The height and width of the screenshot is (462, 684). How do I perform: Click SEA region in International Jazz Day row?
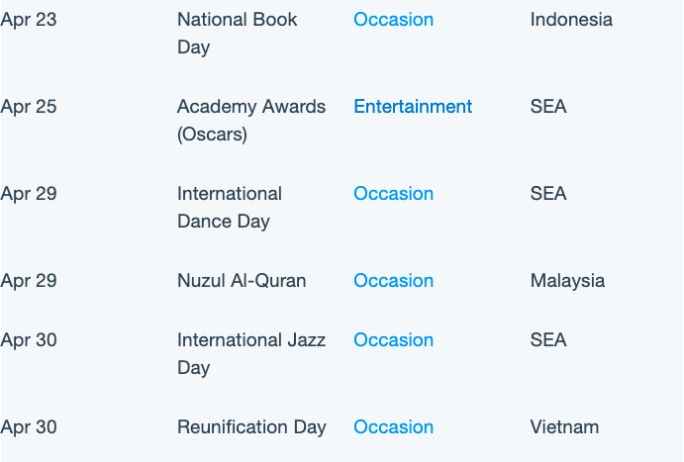tap(548, 340)
